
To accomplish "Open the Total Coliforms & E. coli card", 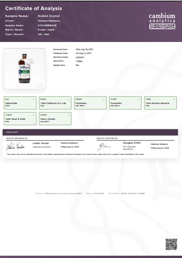I will pos(55,103).
